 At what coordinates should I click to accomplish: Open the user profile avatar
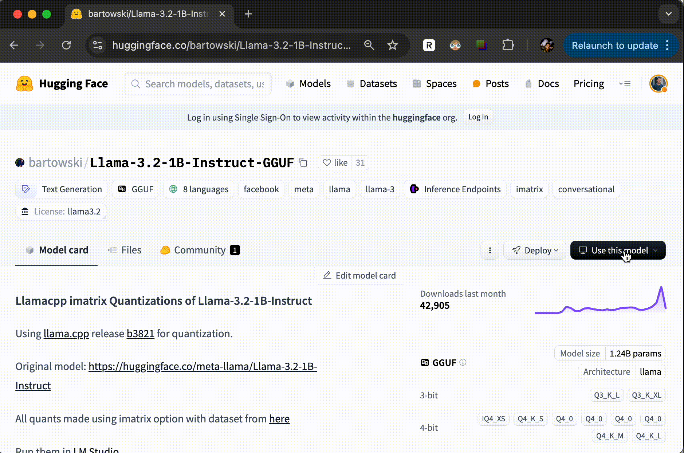(x=658, y=84)
